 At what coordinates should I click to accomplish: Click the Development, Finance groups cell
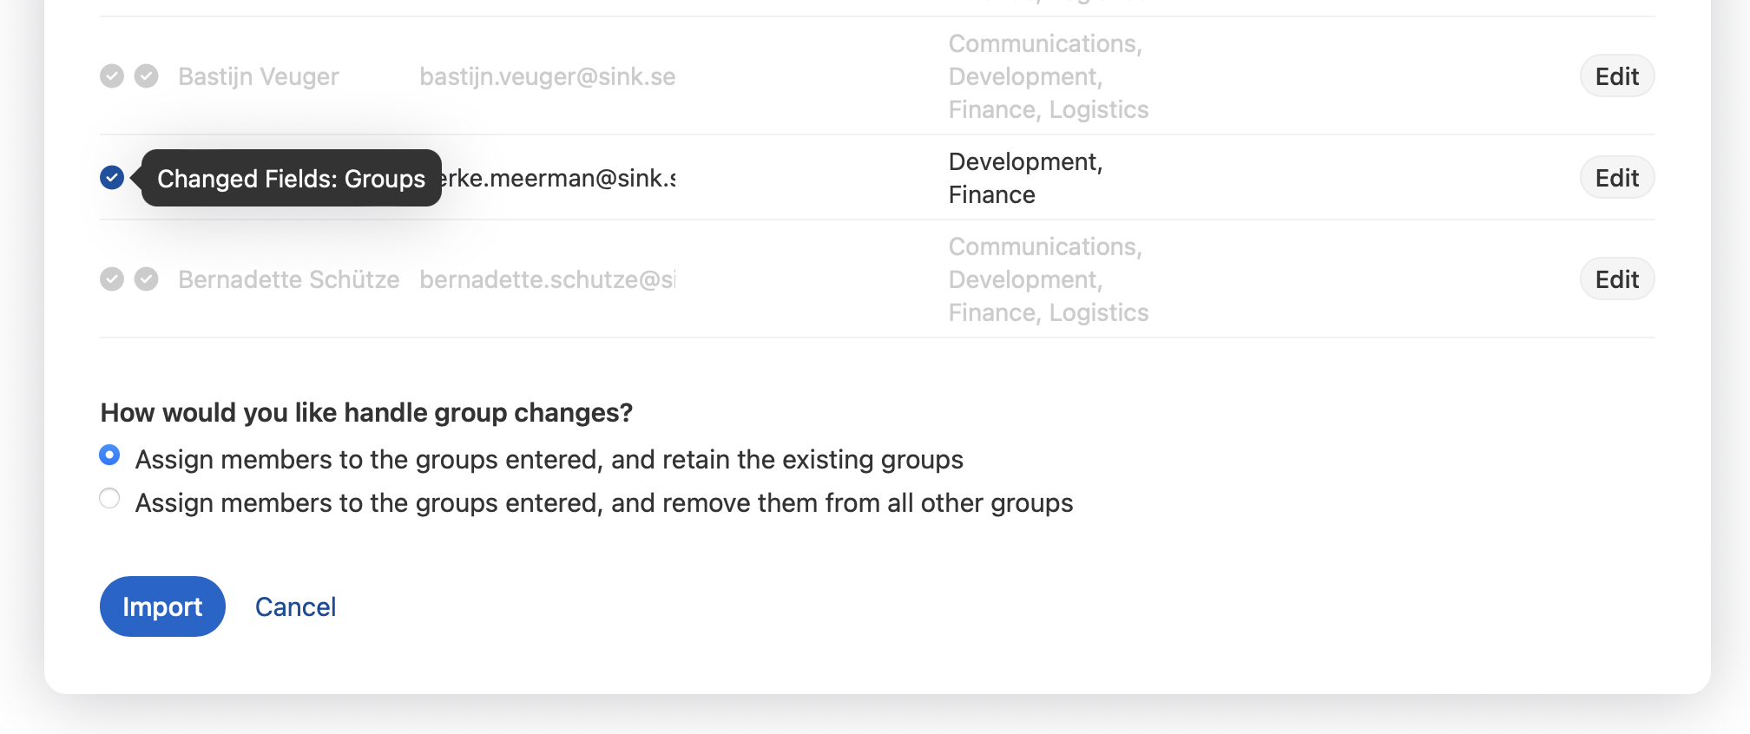[1026, 178]
